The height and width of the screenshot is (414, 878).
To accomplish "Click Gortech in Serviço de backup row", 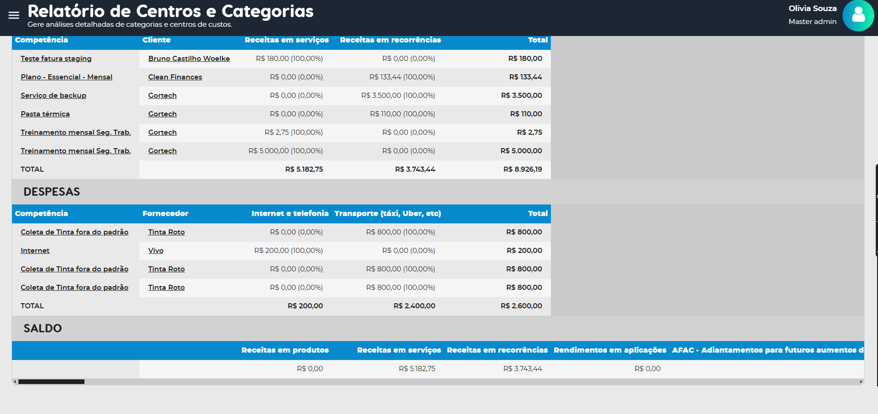I will [x=162, y=96].
